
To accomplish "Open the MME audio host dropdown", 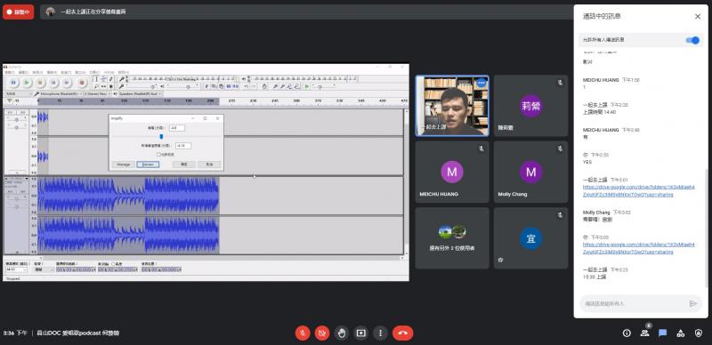I will click(19, 94).
